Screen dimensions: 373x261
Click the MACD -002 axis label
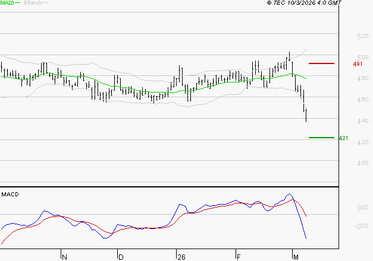point(361,226)
